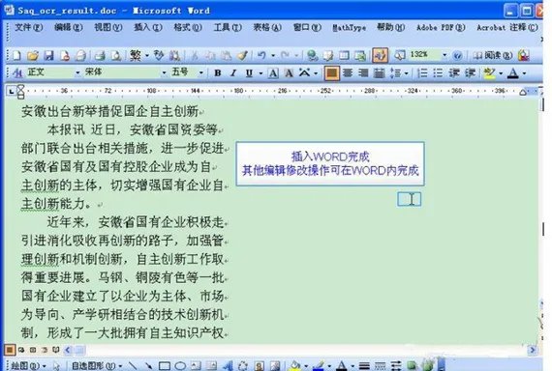Open the 视图(V) menu

[x=108, y=27]
